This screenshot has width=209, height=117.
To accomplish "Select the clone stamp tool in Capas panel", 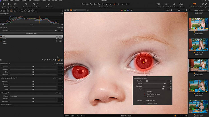I will coord(56,60).
